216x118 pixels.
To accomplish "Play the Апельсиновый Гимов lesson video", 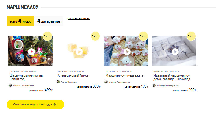I will point(79,52).
